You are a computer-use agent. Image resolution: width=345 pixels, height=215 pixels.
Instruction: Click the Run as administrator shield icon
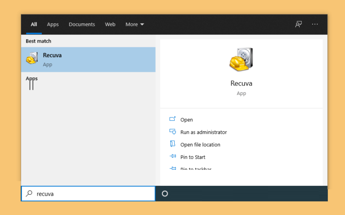172,132
